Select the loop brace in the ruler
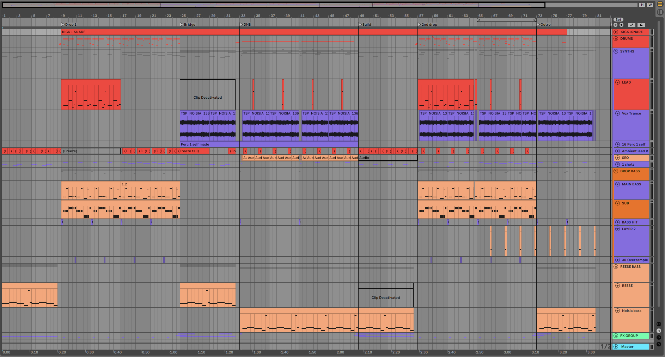 [507, 20]
